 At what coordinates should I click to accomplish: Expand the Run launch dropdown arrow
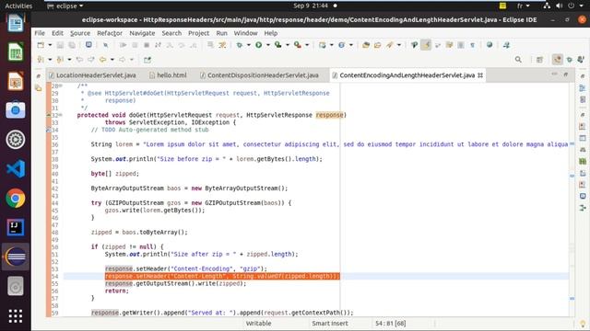click(x=268, y=45)
